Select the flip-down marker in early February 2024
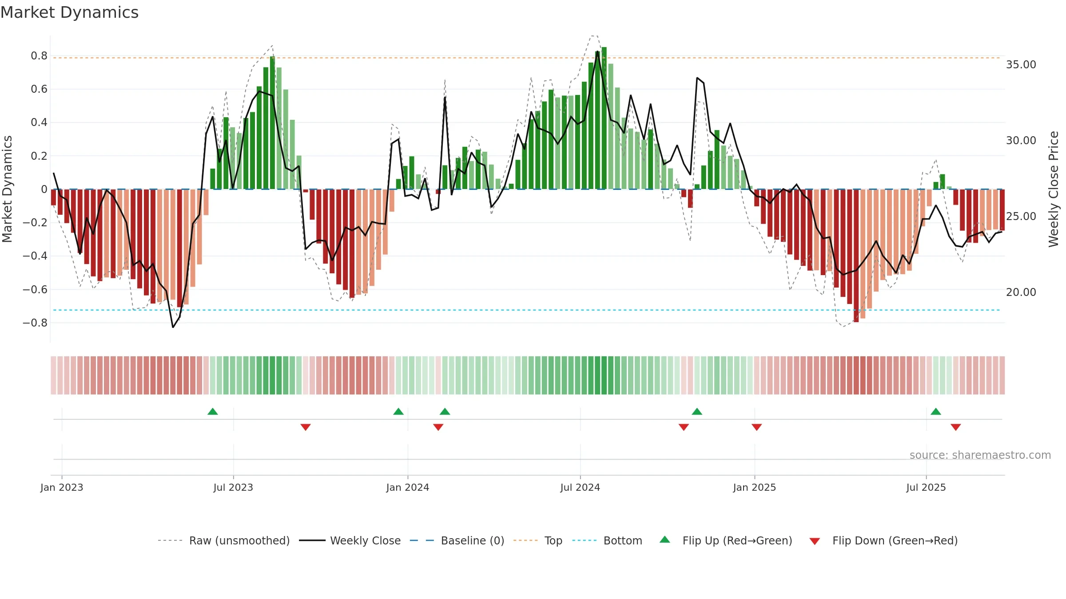Image resolution: width=1066 pixels, height=599 pixels. (438, 427)
